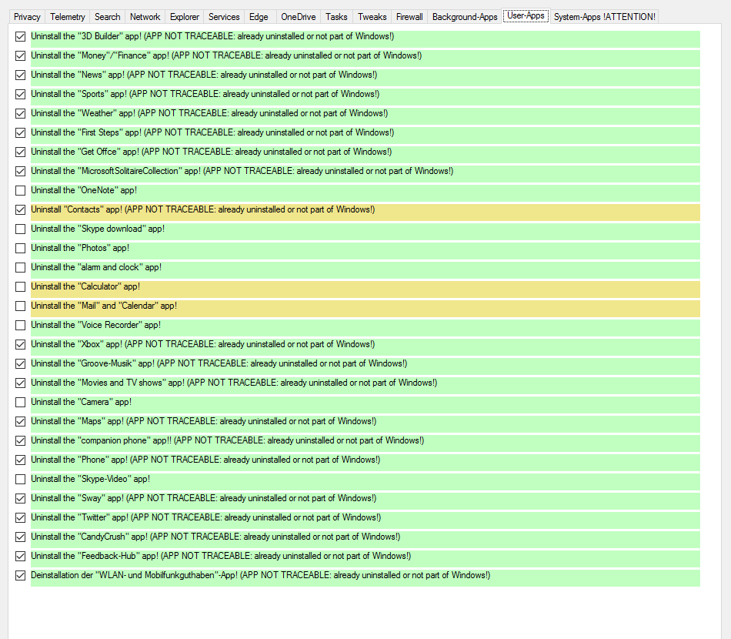Uncheck the "Xbox" app checkbox

click(20, 345)
